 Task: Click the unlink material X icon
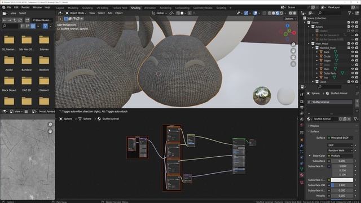click(x=349, y=119)
